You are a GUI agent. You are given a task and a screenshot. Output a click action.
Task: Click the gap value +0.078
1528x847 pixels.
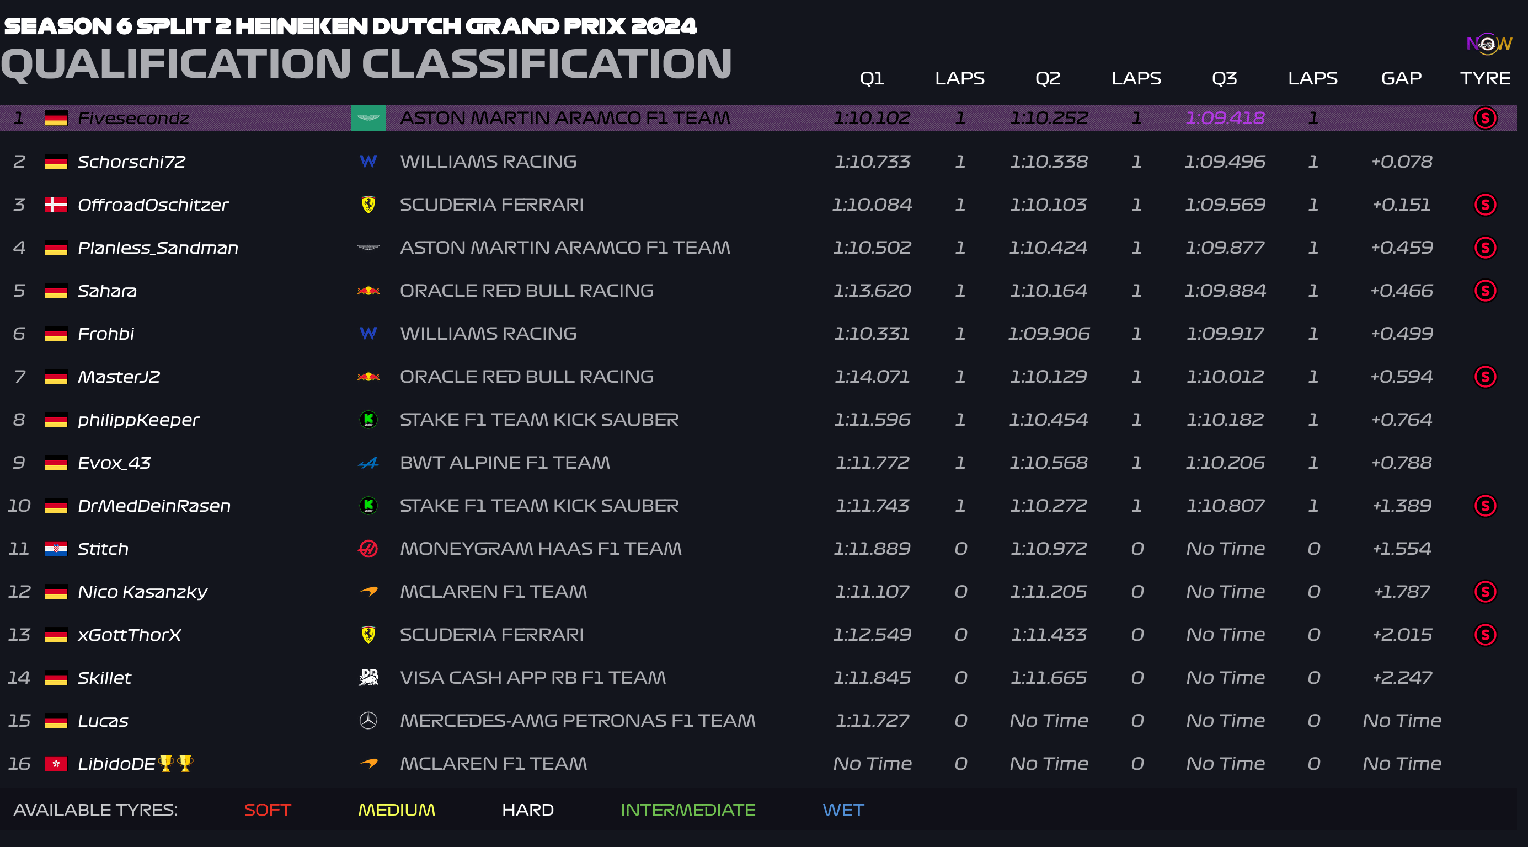[1401, 162]
